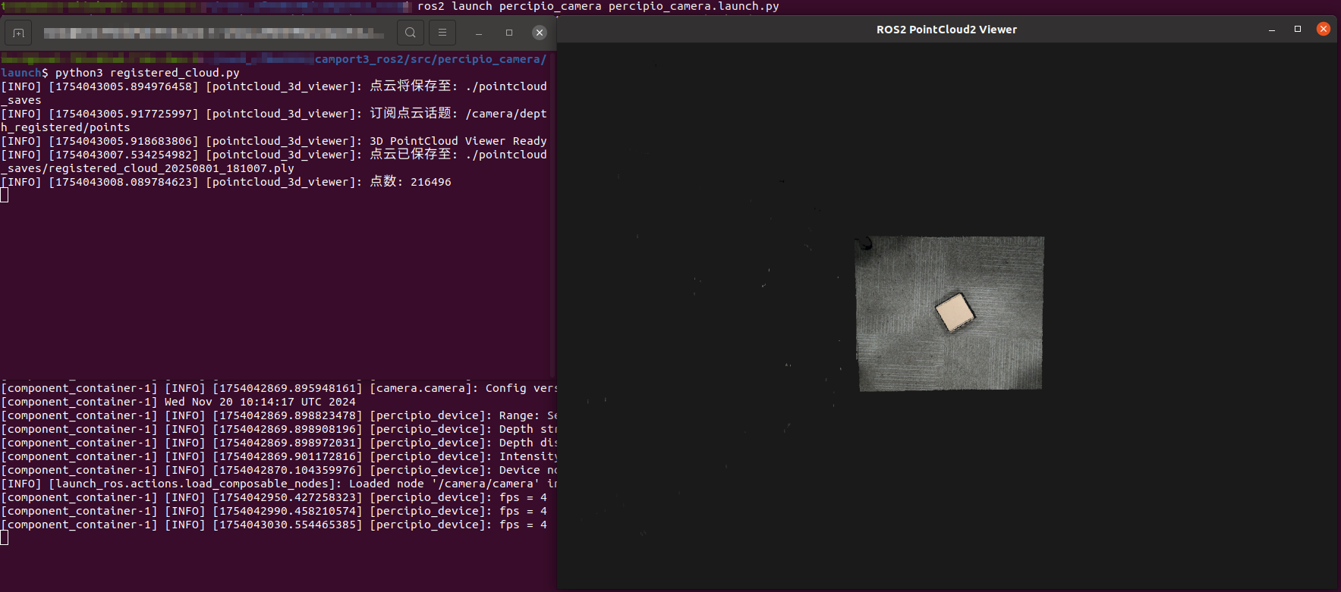Click the 'python3 registered_cloud.py' command text

point(147,73)
